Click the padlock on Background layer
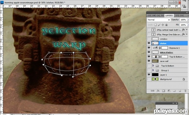The height and width of the screenshot is (115, 189). (184, 79)
